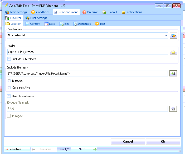Enable Include sub folders checkbox
Image resolution: width=185 pixels, height=156 pixels.
[x=9, y=59]
